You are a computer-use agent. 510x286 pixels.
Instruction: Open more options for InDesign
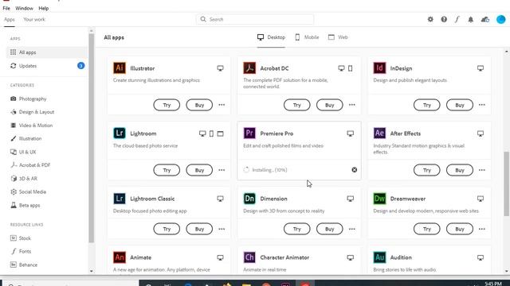click(x=481, y=105)
